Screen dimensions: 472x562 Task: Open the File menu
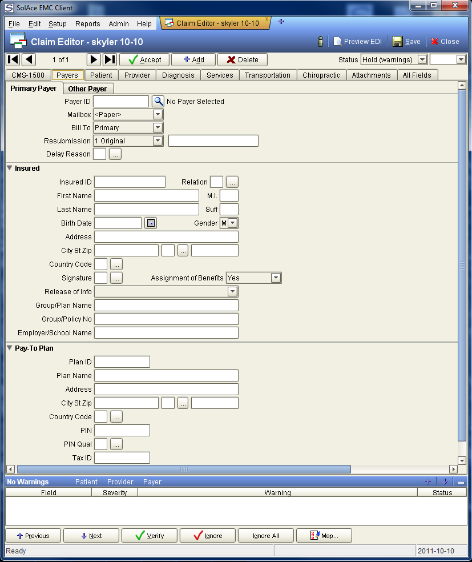14,23
